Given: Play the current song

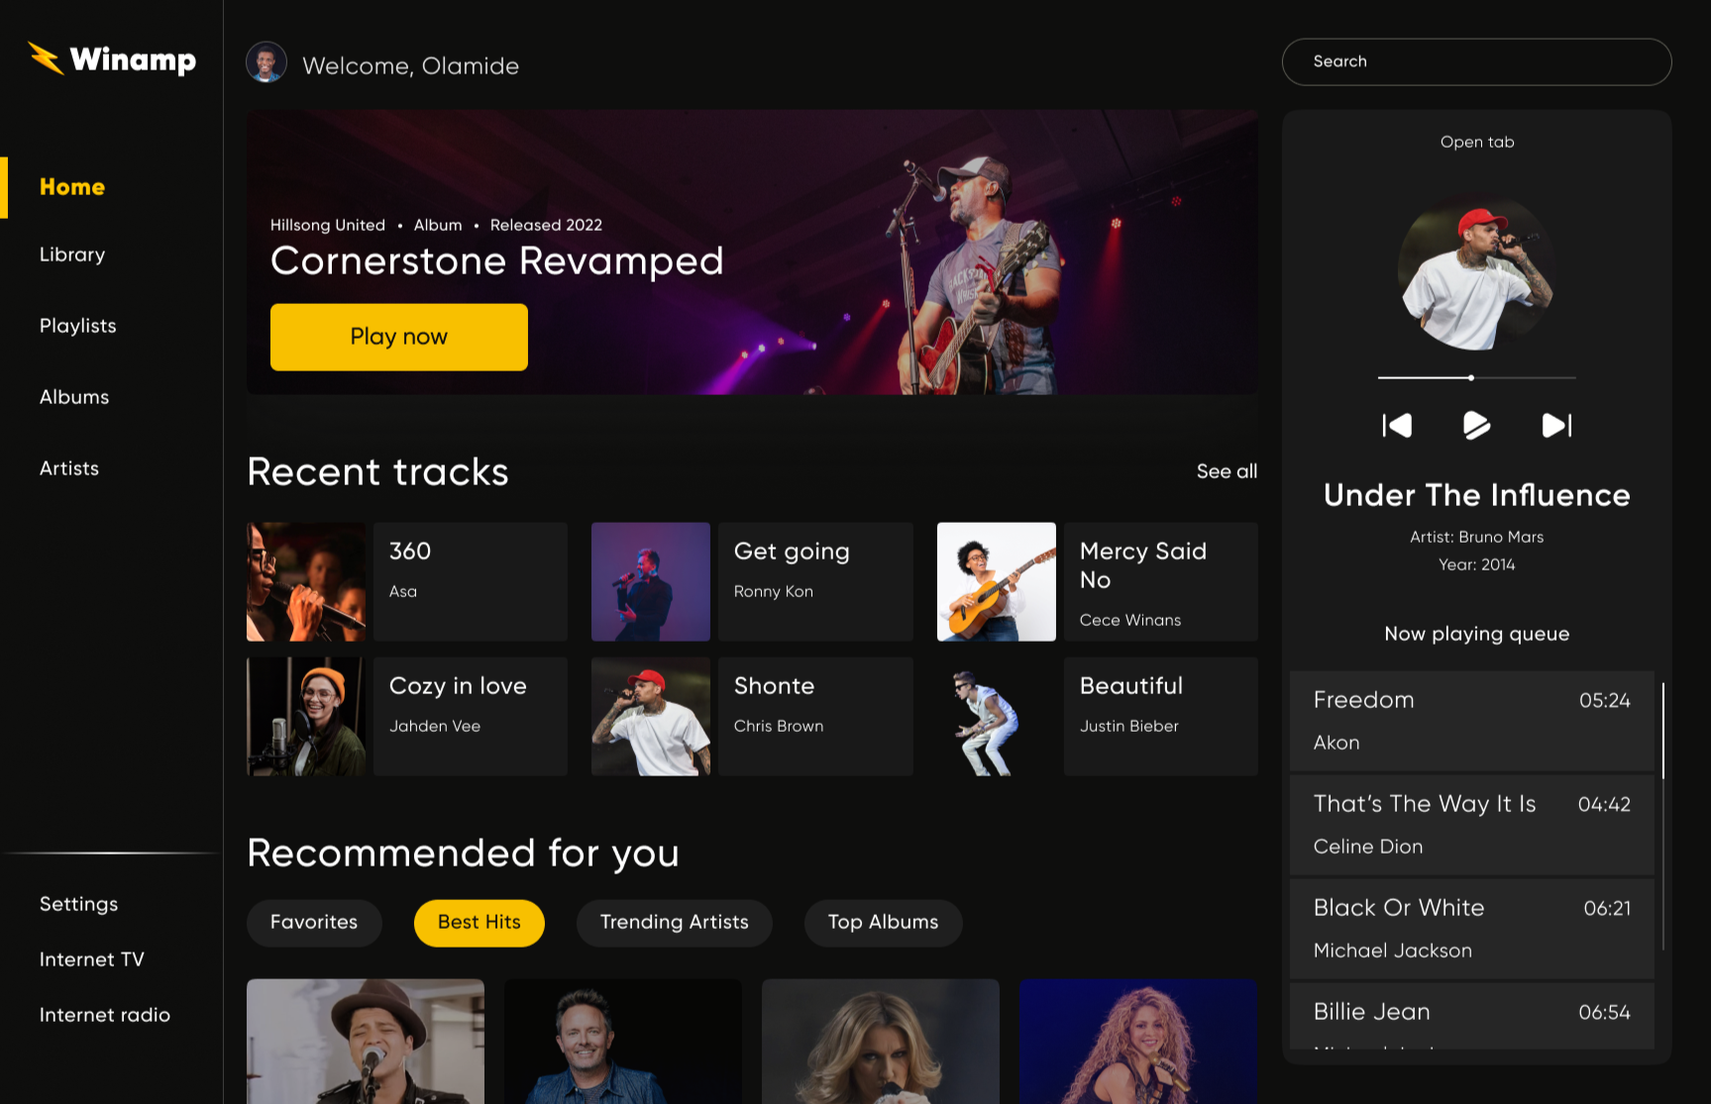Looking at the screenshot, I should pyautogui.click(x=1476, y=425).
